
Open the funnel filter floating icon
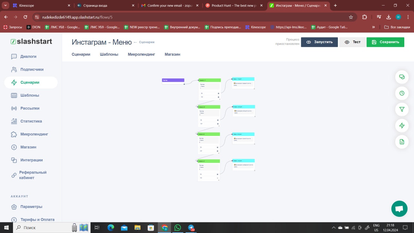402,109
